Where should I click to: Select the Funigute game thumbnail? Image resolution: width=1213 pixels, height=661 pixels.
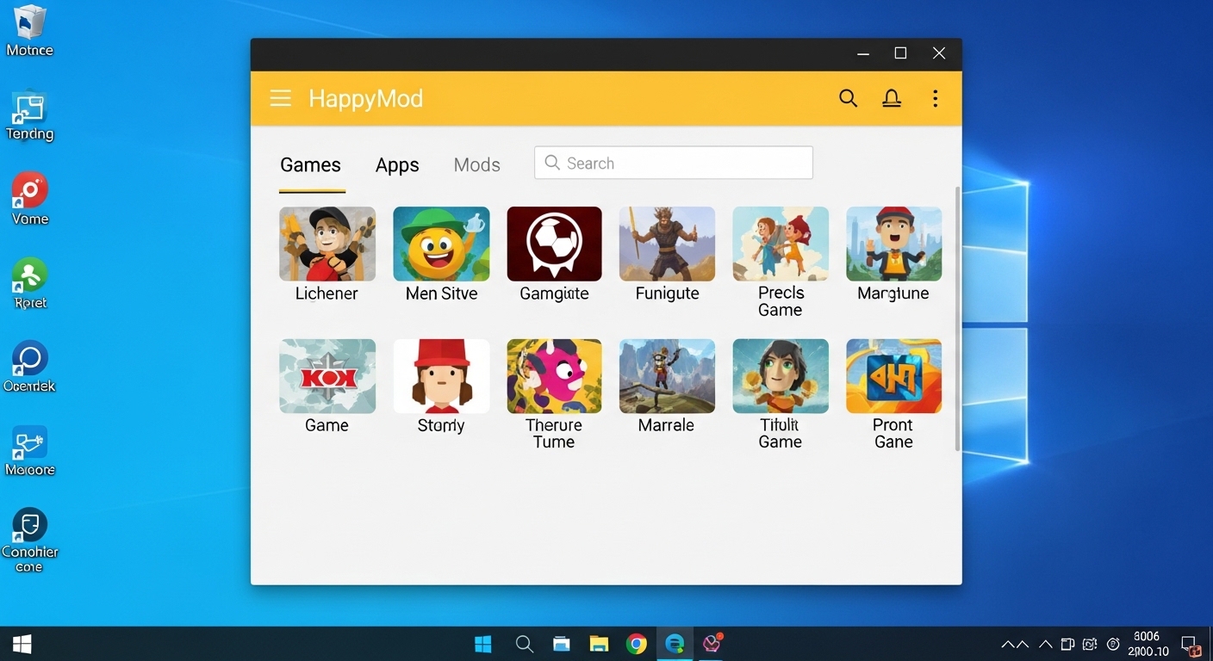(667, 244)
